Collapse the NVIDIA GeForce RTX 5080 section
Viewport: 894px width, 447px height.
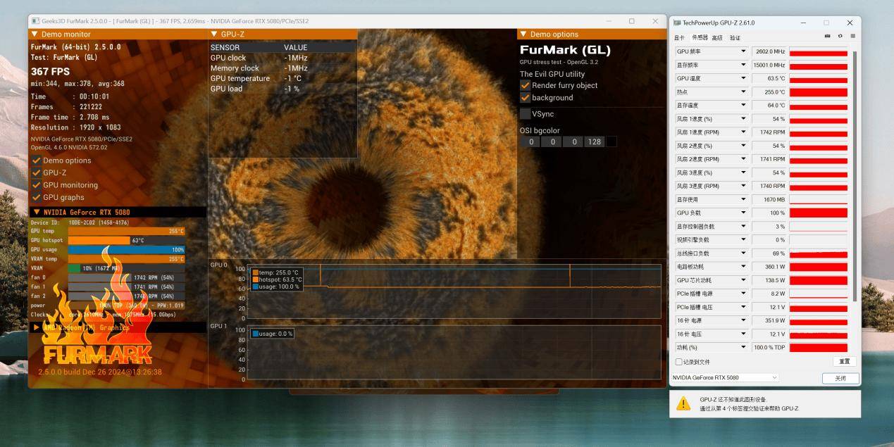pyautogui.click(x=37, y=212)
